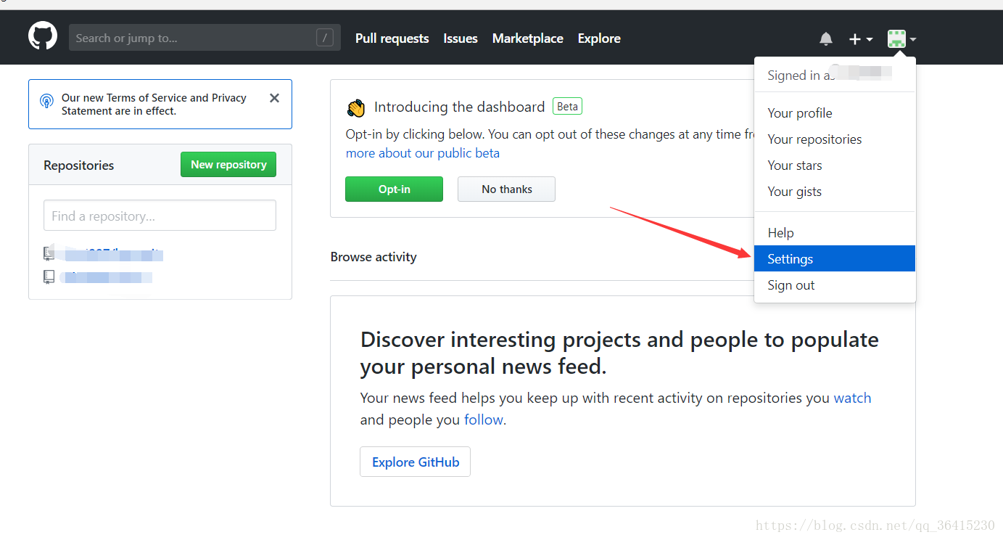Click the Repositories panel heading
The width and height of the screenshot is (1003, 540).
tap(78, 165)
